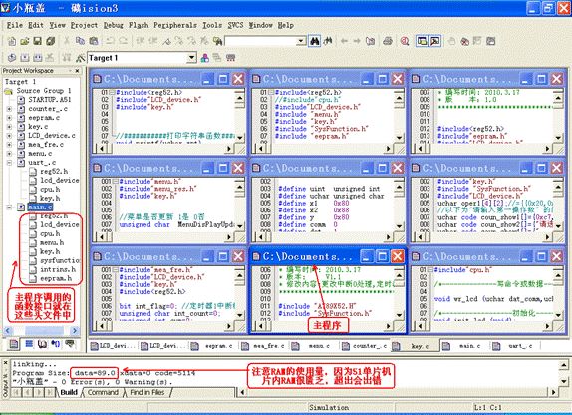Switch to the mea_fre.c document tab
Viewport: 572px width, 415px height.
263,345
